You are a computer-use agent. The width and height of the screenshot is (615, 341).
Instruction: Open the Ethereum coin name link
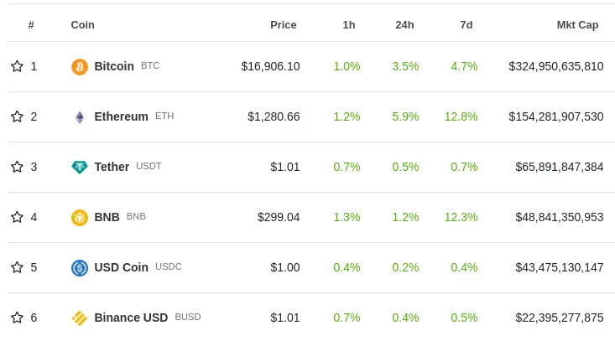[121, 116]
